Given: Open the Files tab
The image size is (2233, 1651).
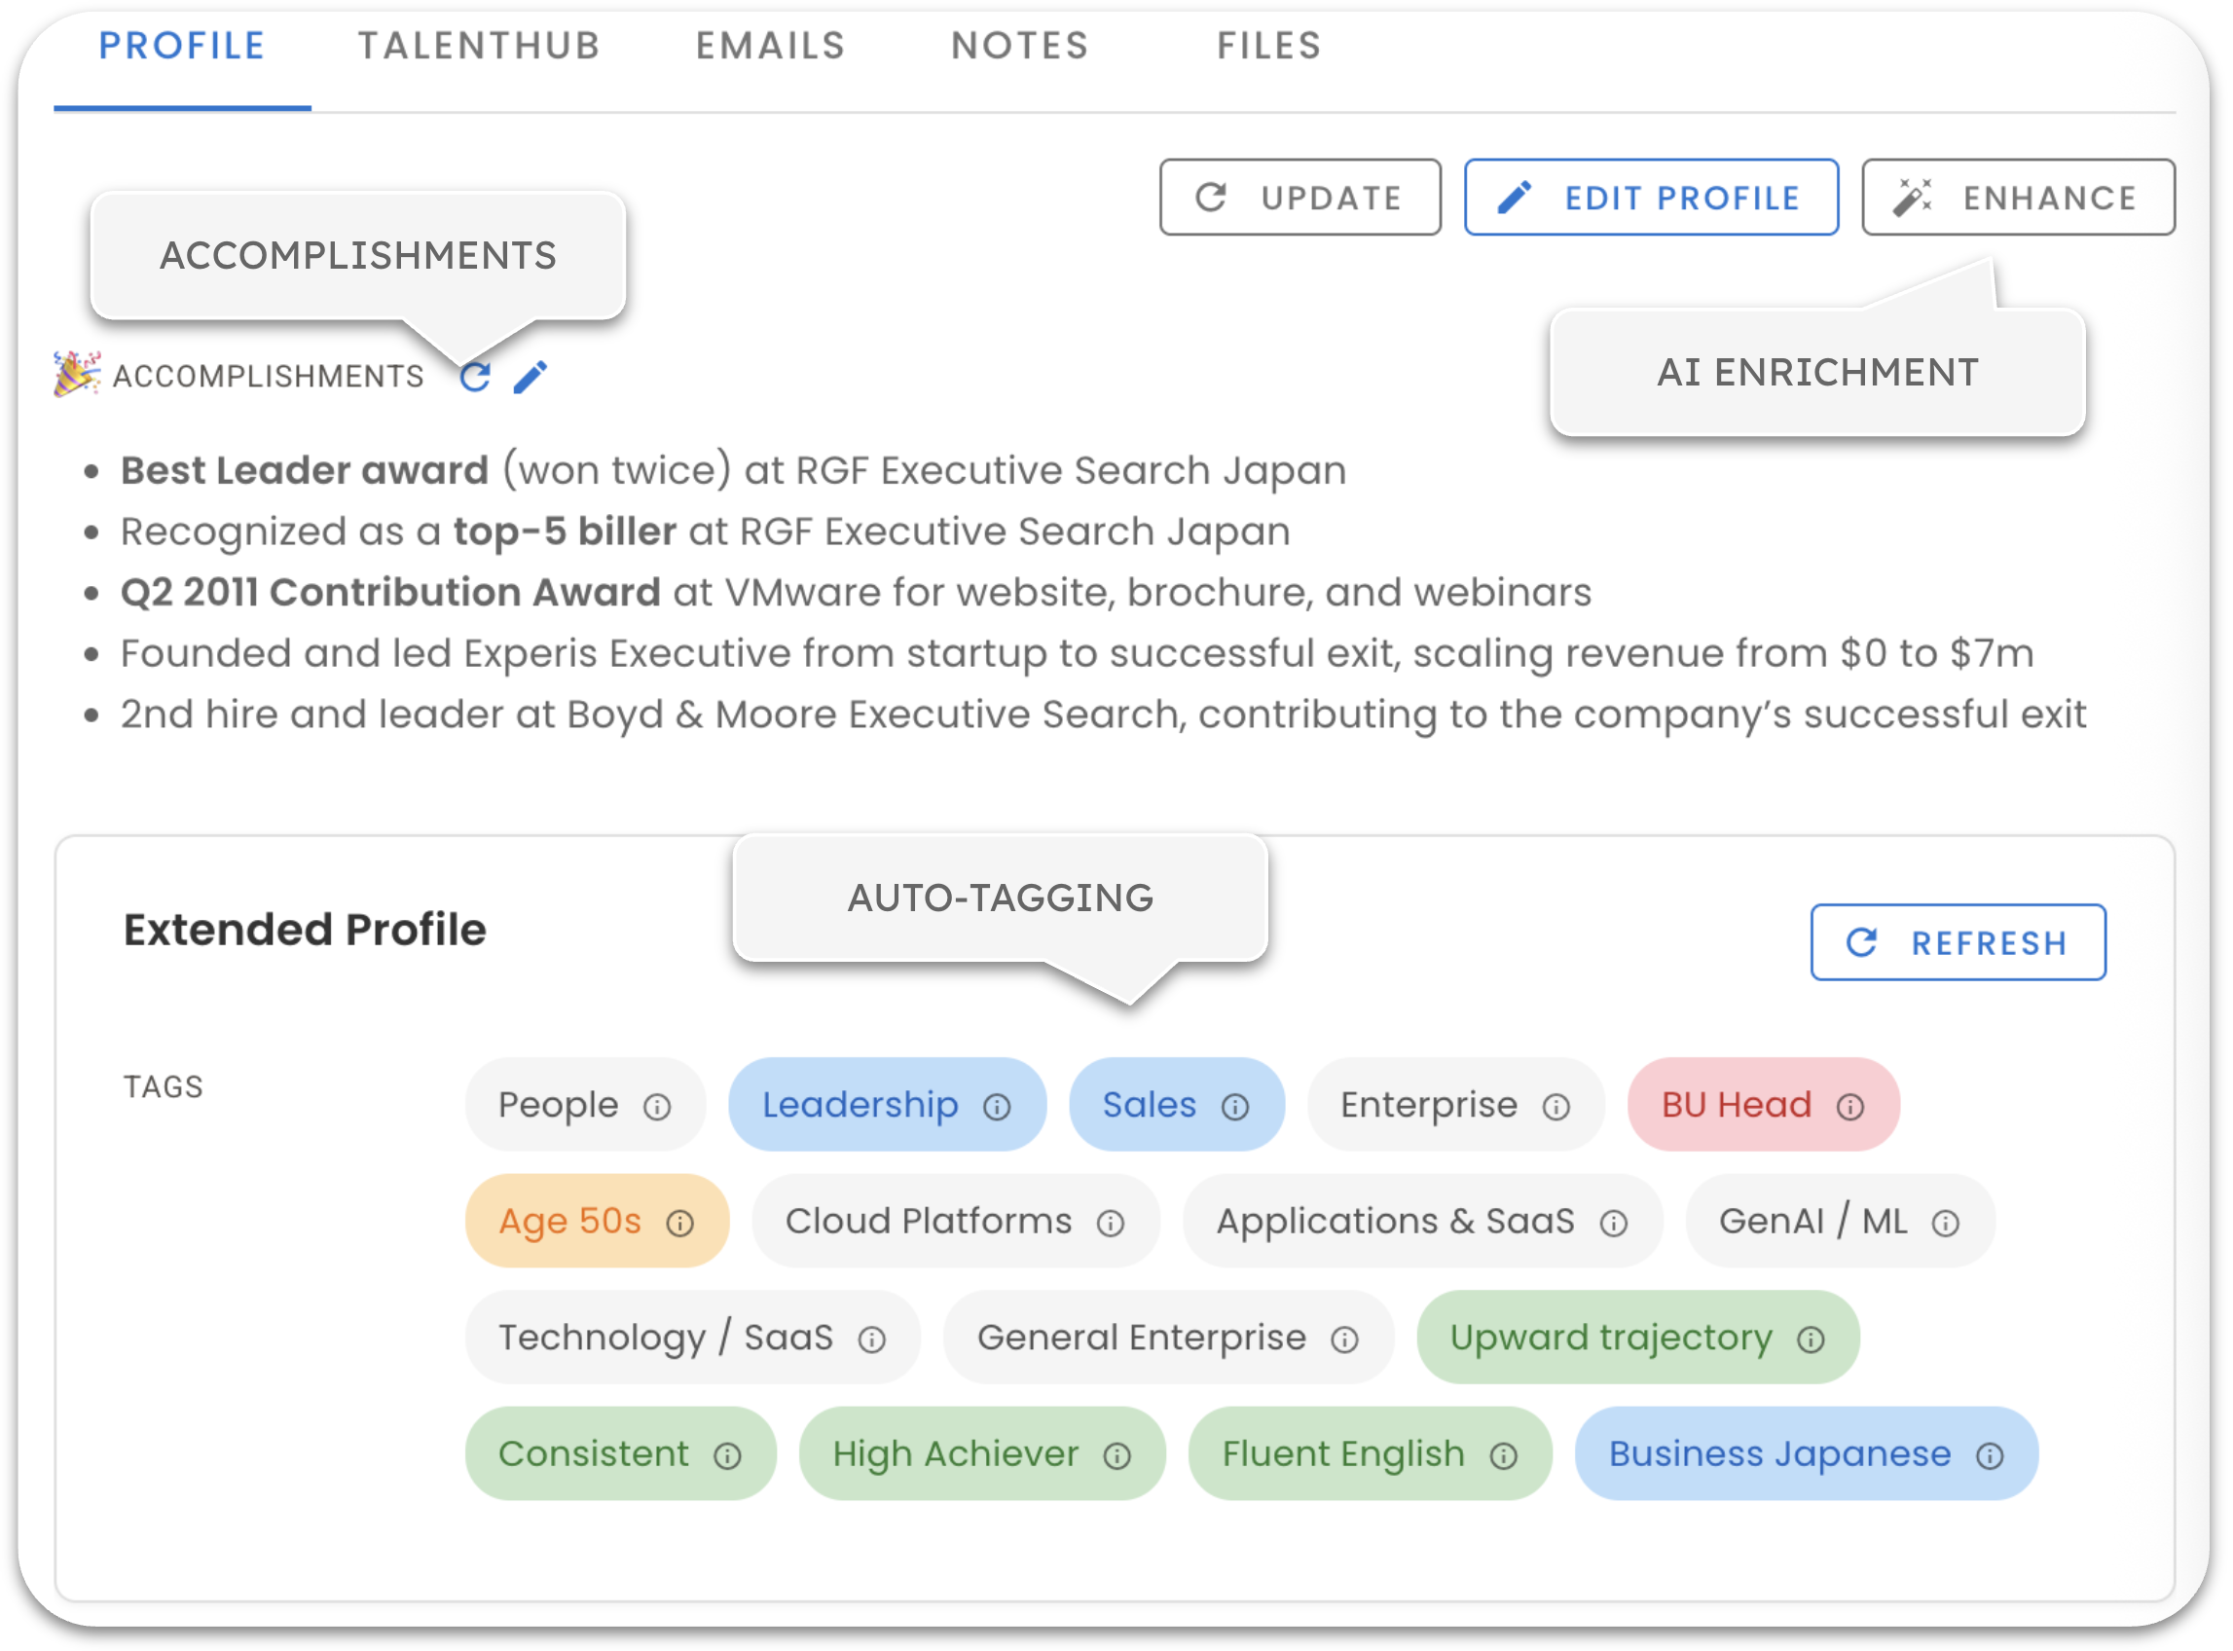Looking at the screenshot, I should coord(1269,46).
